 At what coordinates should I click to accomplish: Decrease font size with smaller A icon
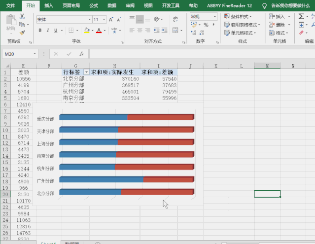119,20
